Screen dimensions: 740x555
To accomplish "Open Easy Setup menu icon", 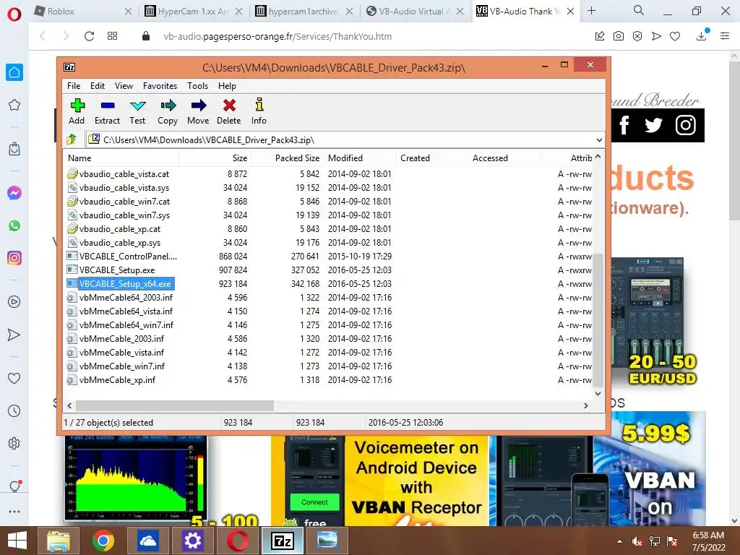I will coord(725,36).
